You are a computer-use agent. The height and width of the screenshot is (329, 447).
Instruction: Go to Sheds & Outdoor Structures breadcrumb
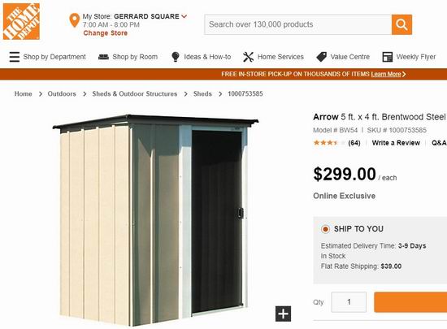[135, 94]
